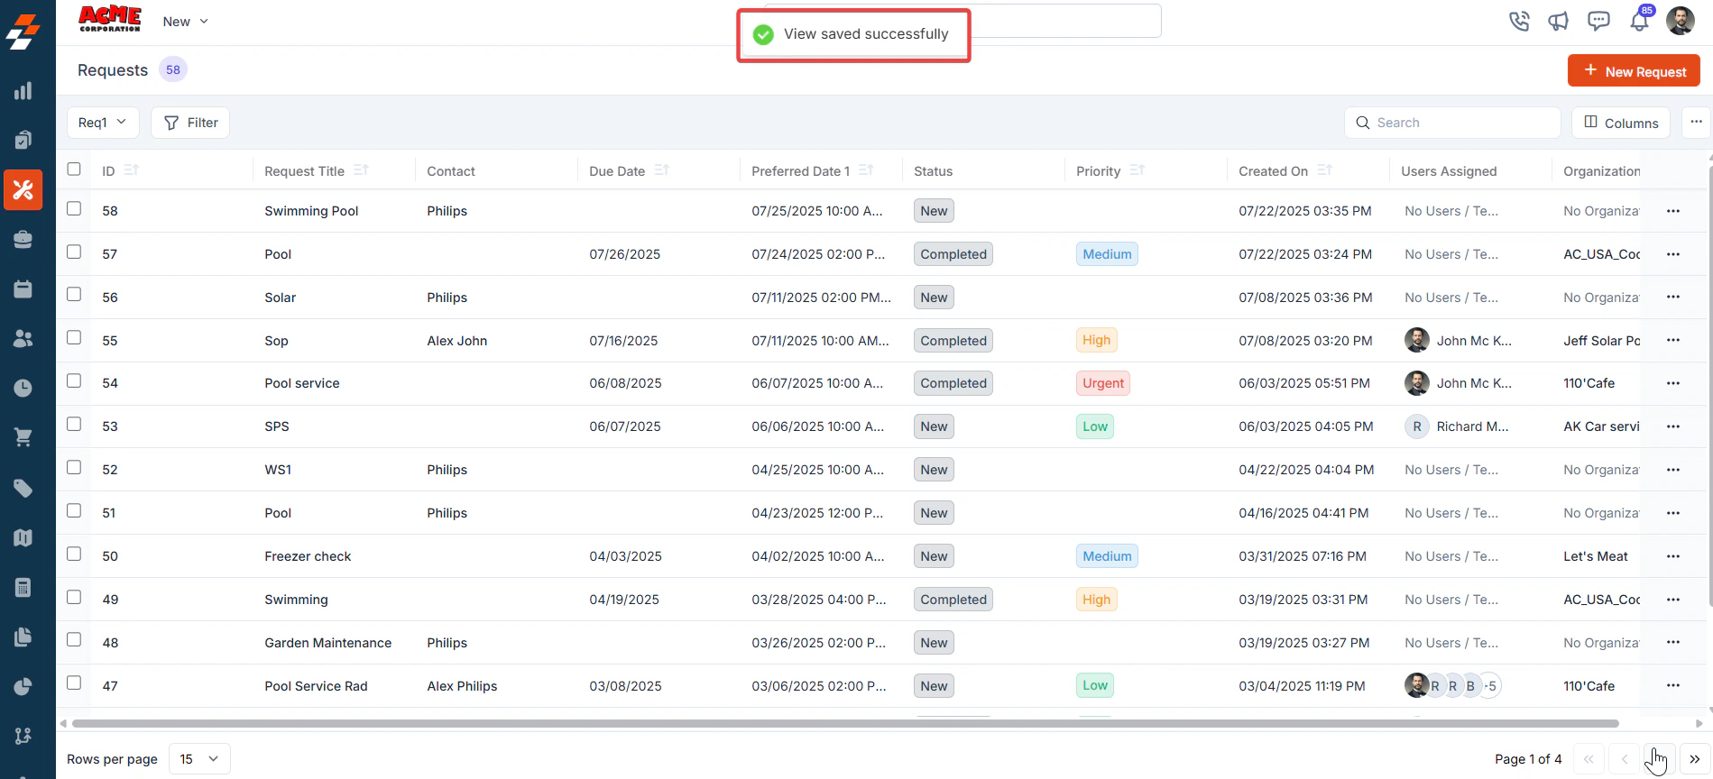Screen dimensions: 1713x779
Task: Click the New Request button
Action: tap(1634, 71)
